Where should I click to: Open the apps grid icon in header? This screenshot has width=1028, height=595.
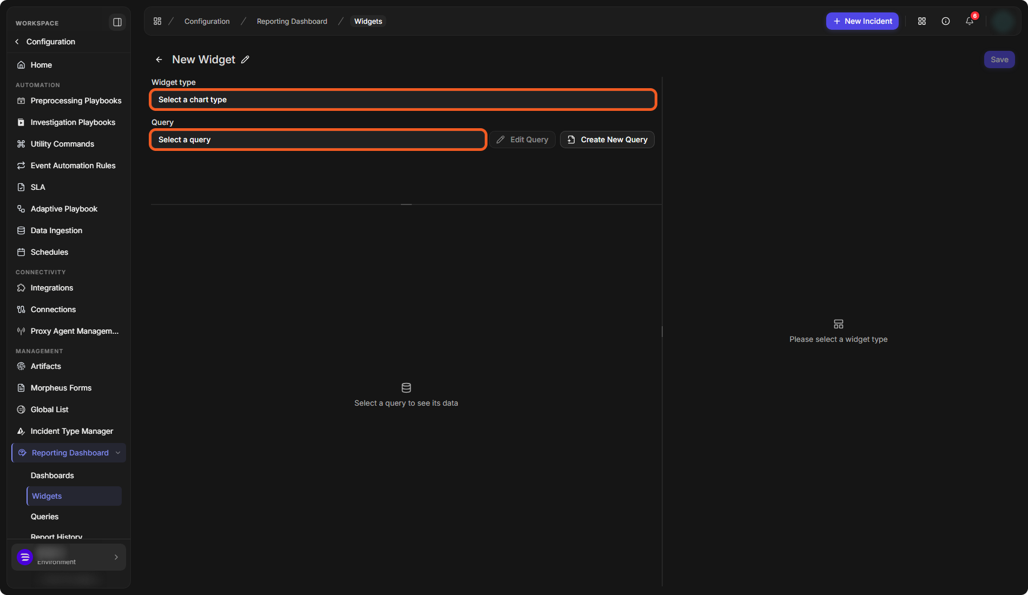click(922, 21)
